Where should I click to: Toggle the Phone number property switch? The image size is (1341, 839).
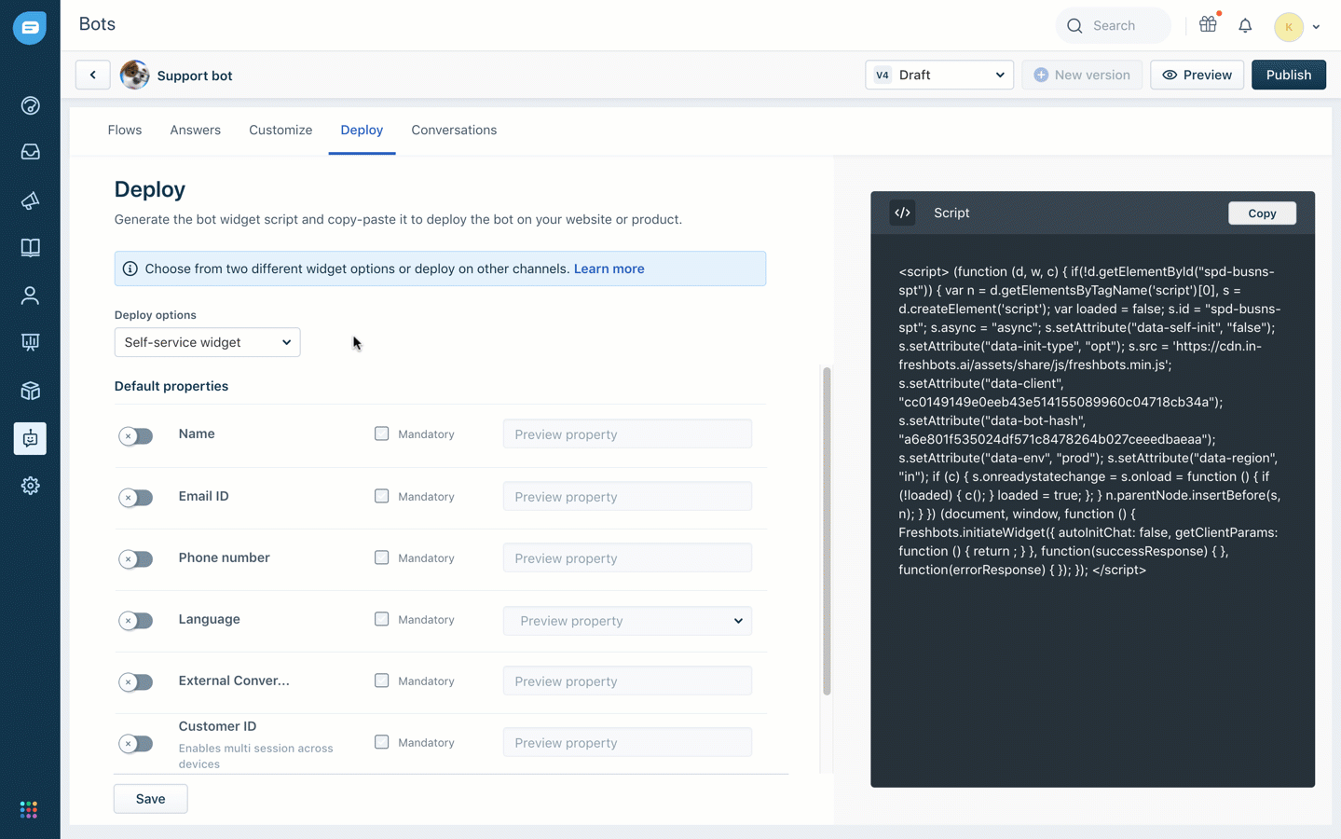135,558
